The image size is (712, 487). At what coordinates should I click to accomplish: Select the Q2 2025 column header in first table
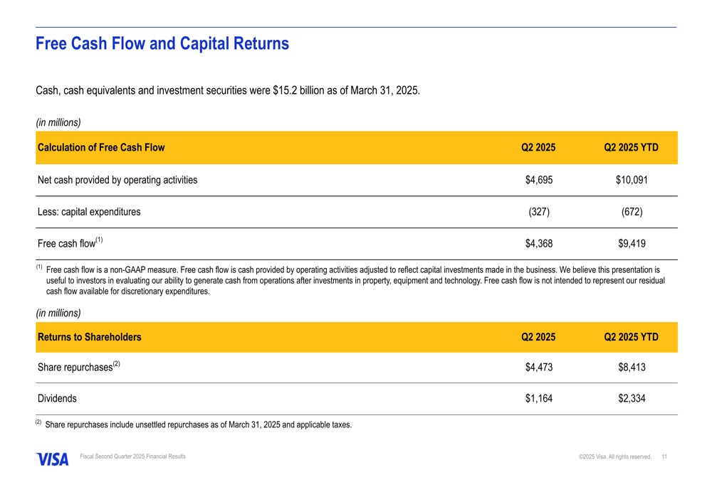538,147
